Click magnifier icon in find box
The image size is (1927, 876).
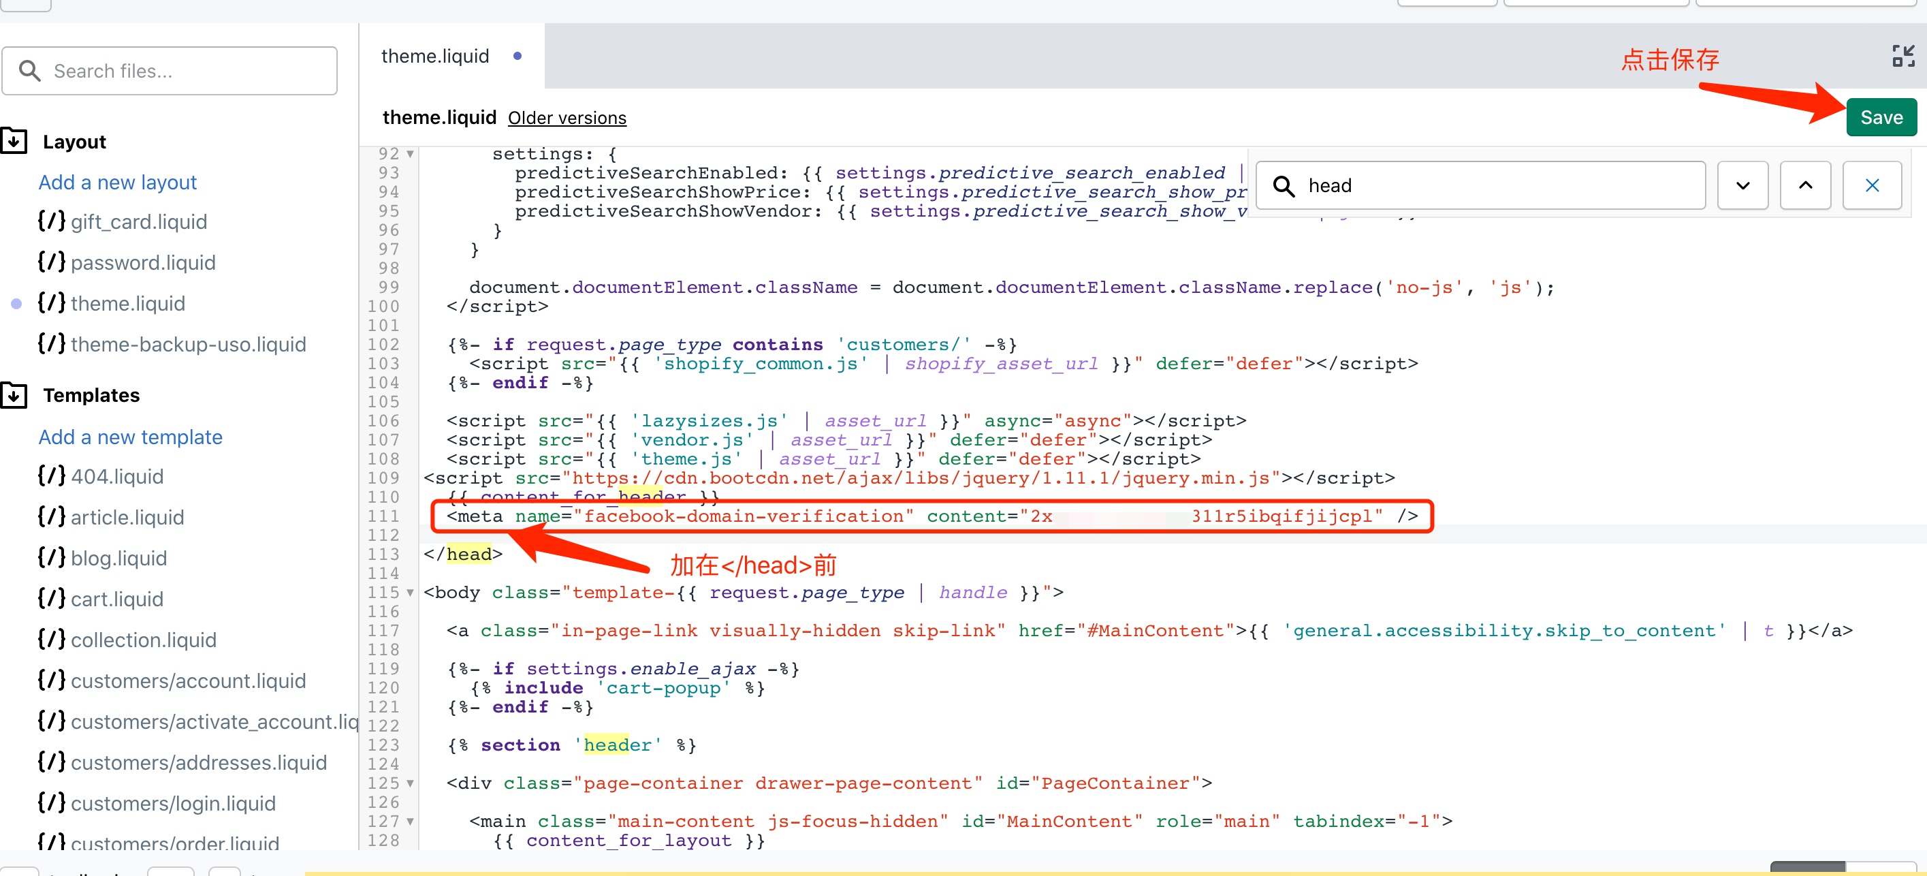pos(1284,185)
